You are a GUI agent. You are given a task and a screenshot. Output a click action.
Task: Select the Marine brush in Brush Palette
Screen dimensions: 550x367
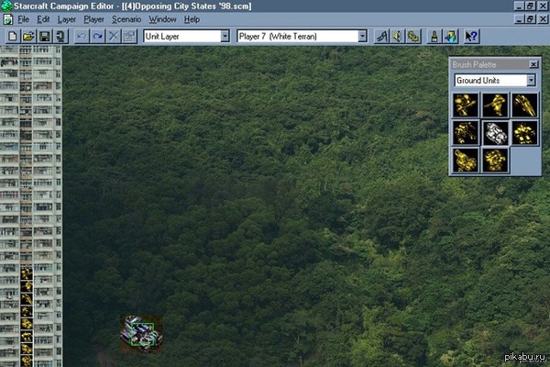467,105
